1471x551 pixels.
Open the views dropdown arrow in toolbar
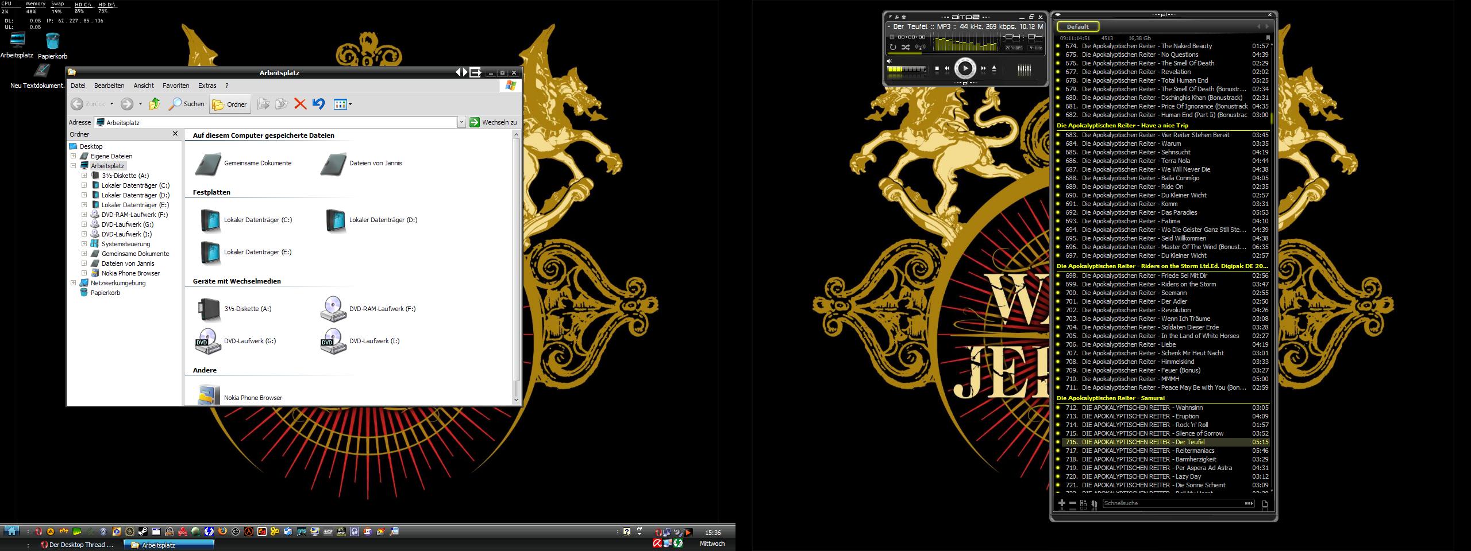coord(350,104)
